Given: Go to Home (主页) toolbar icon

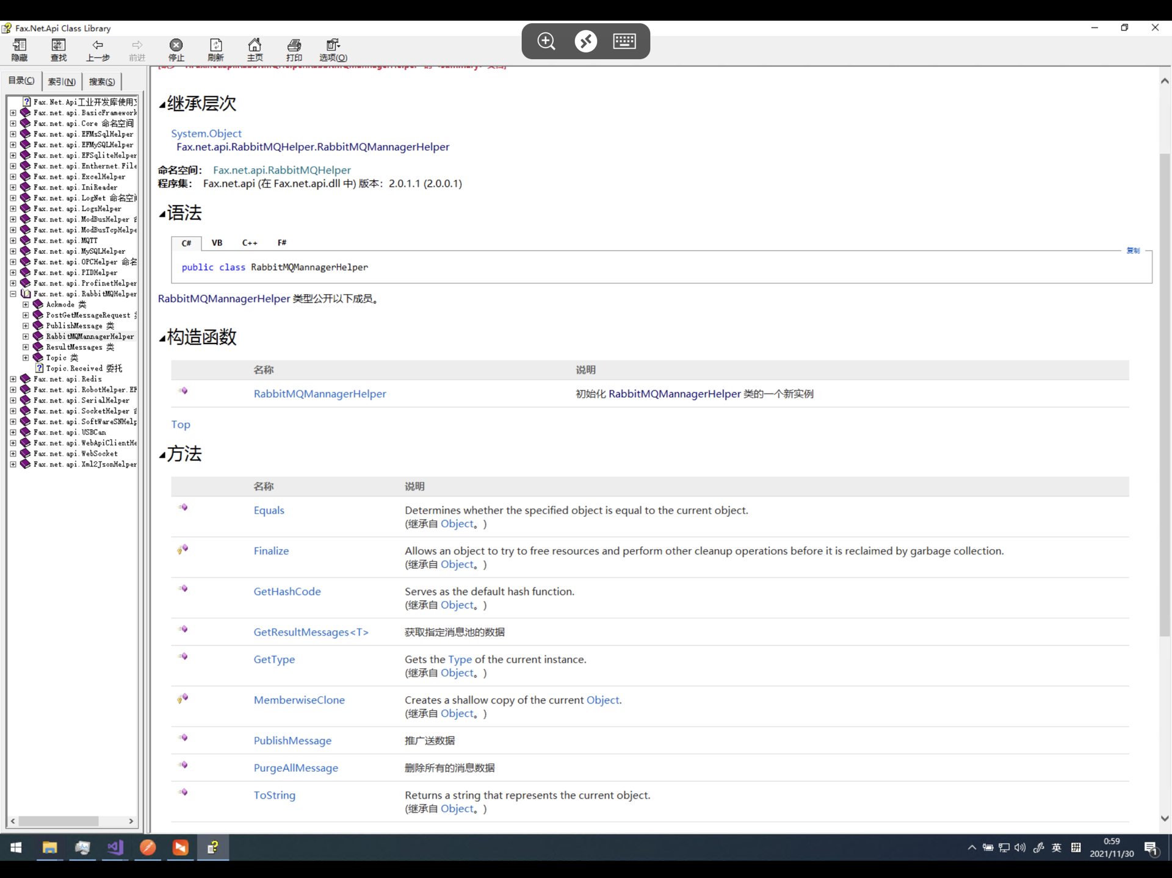Looking at the screenshot, I should click(x=255, y=49).
